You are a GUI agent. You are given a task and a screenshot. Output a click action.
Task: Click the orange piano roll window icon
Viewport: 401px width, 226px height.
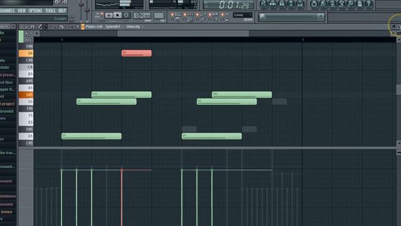(83, 26)
